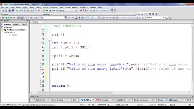194x109 pixels.
Task: Click the Save all files icon
Action: pyautogui.click(x=13, y=11)
